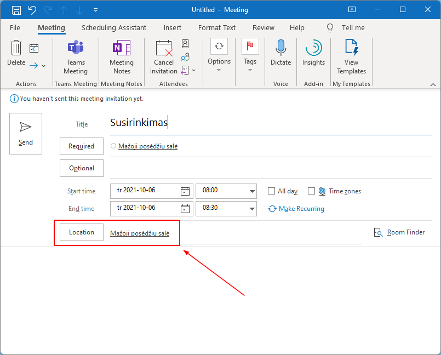Click the Make Recurring link

click(x=301, y=209)
